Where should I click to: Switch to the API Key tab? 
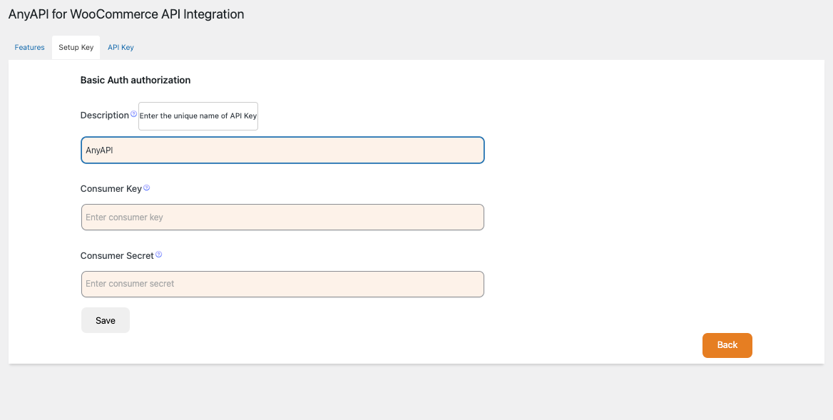click(121, 48)
